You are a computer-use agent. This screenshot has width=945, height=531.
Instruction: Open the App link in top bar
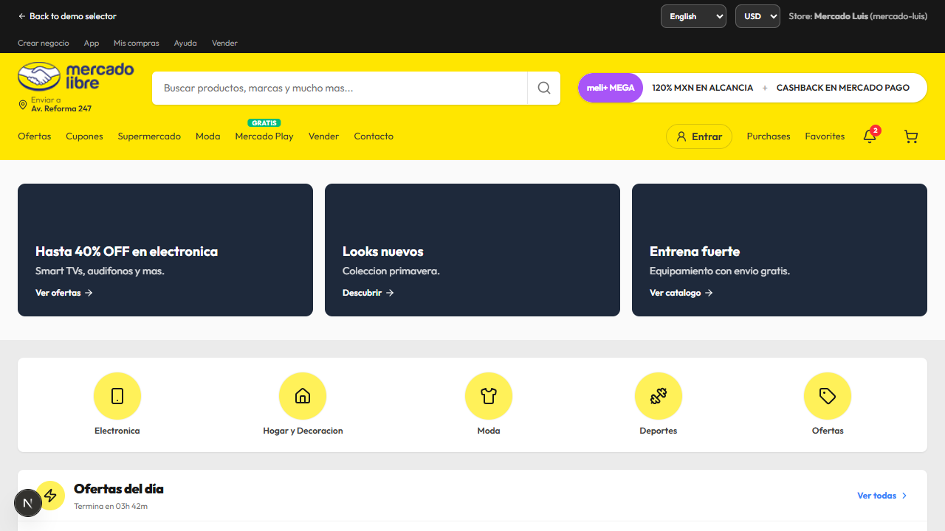click(x=92, y=43)
